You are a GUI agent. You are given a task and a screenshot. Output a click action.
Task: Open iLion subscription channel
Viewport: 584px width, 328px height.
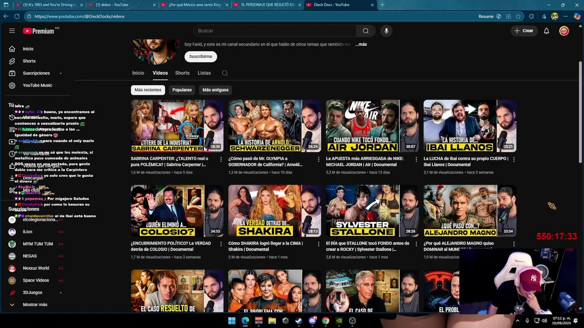point(27,232)
